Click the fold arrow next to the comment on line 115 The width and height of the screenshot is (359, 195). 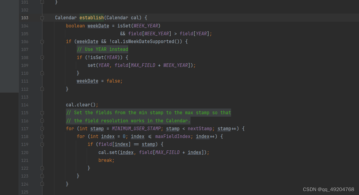pos(42,112)
